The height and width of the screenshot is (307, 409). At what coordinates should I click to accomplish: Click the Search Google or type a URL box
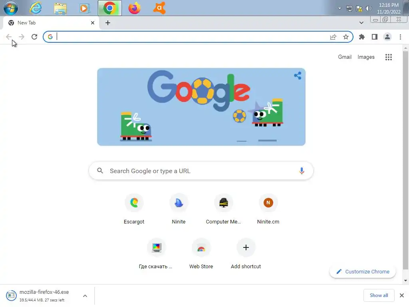tap(201, 171)
